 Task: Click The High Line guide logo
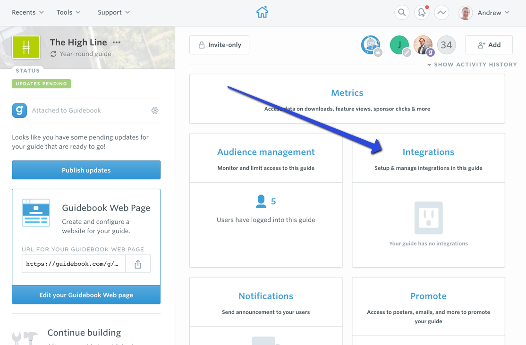26,47
